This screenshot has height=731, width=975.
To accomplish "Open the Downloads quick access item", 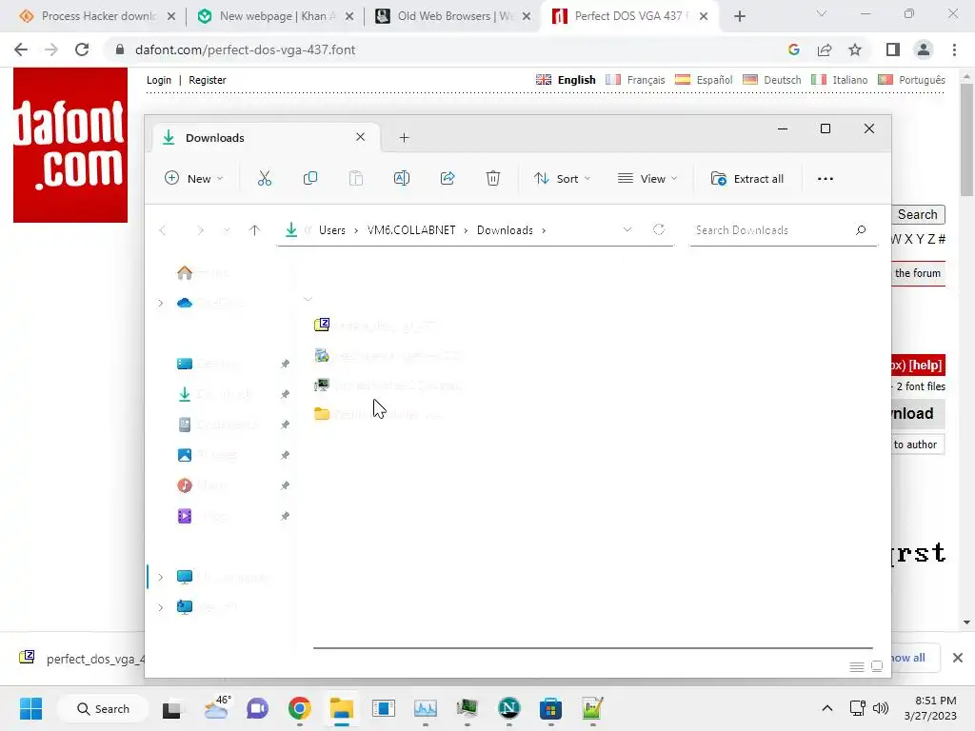I will [214, 394].
